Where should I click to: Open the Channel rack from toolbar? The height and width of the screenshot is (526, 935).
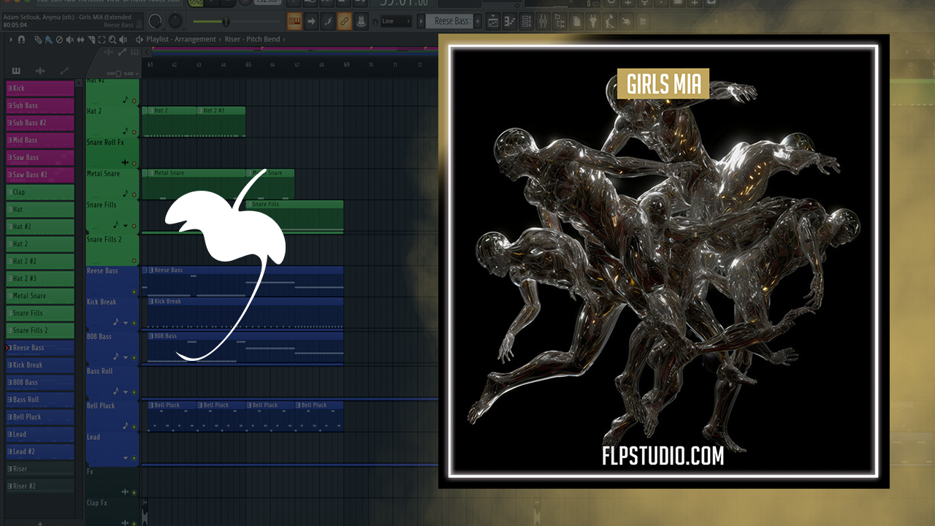(x=525, y=21)
